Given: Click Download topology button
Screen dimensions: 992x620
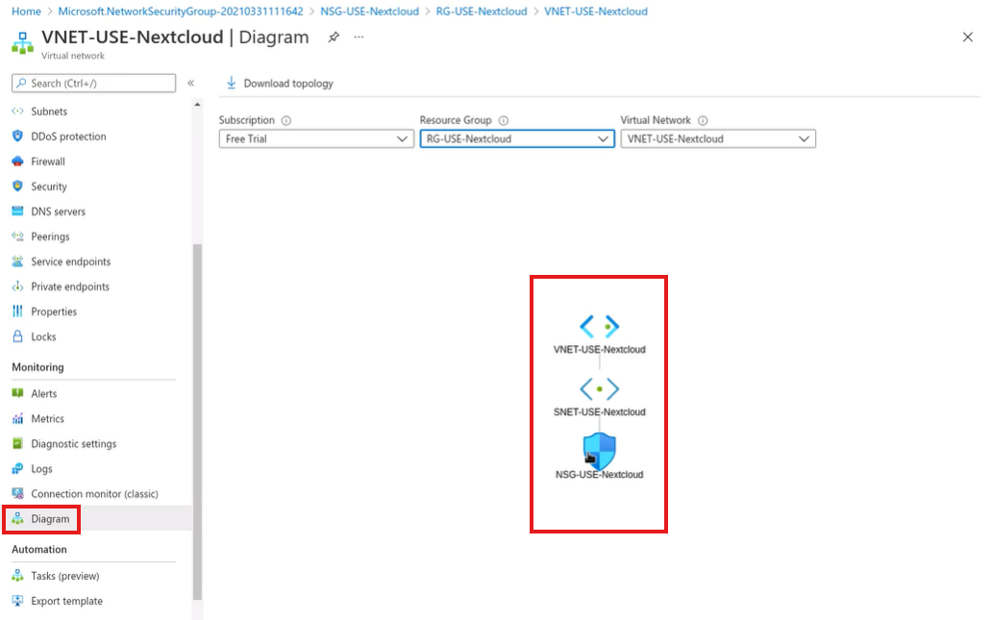Looking at the screenshot, I should pyautogui.click(x=280, y=83).
